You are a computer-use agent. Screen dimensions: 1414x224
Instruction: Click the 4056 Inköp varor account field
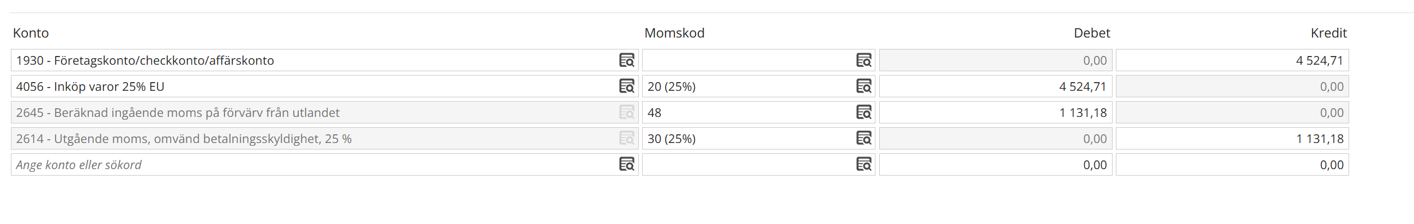pyautogui.click(x=313, y=86)
